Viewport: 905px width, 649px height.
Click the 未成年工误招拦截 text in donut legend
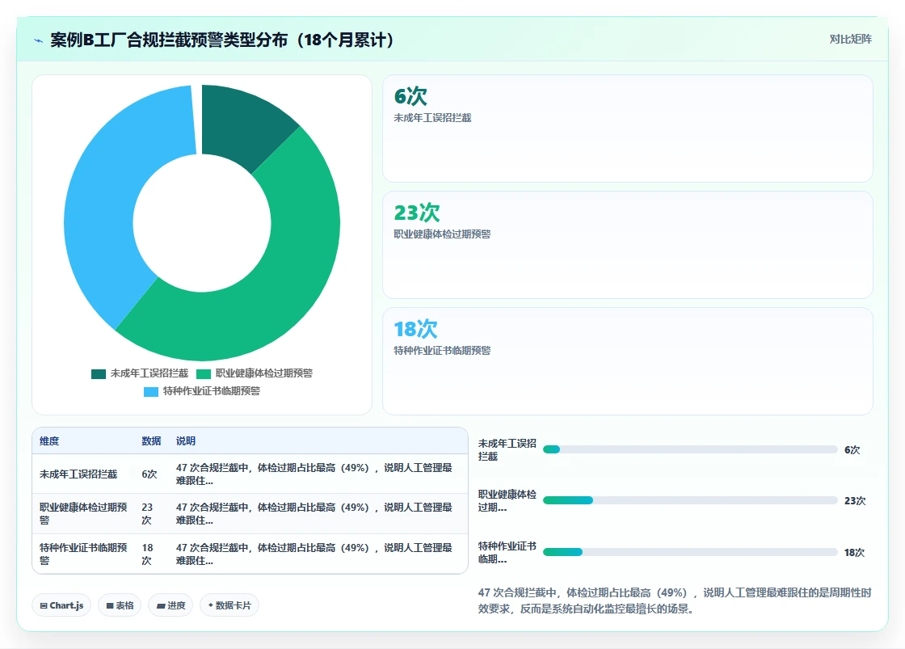click(x=149, y=373)
